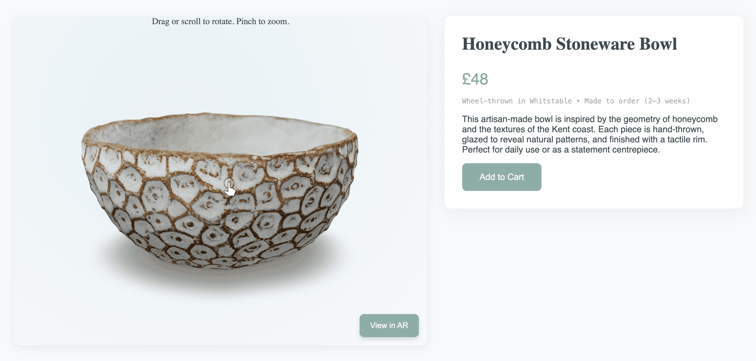Click the £48 price label
Viewport: 756px width, 361px height.
tap(475, 79)
